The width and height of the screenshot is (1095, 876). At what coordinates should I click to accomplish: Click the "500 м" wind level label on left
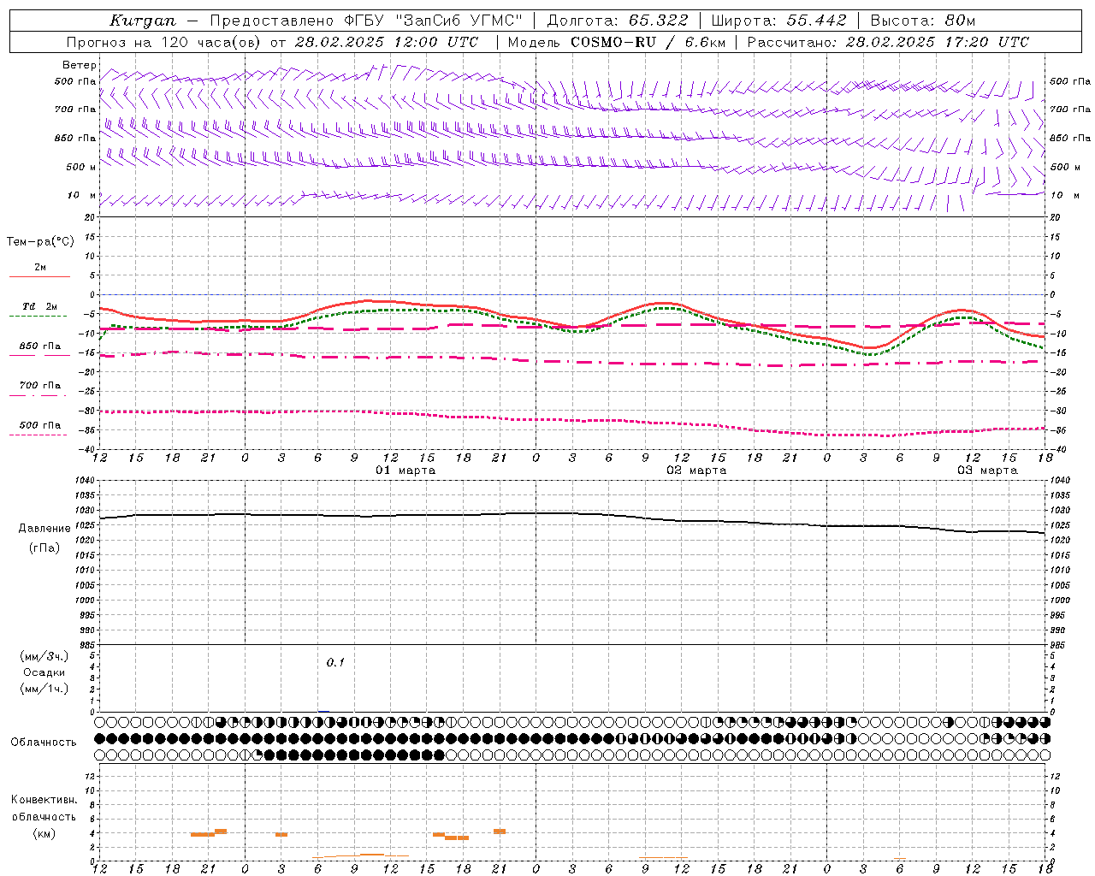point(82,168)
